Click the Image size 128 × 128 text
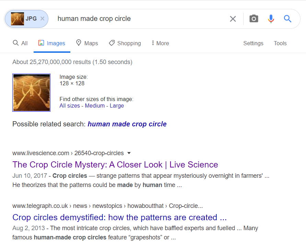The image size is (306, 249). pos(73,80)
